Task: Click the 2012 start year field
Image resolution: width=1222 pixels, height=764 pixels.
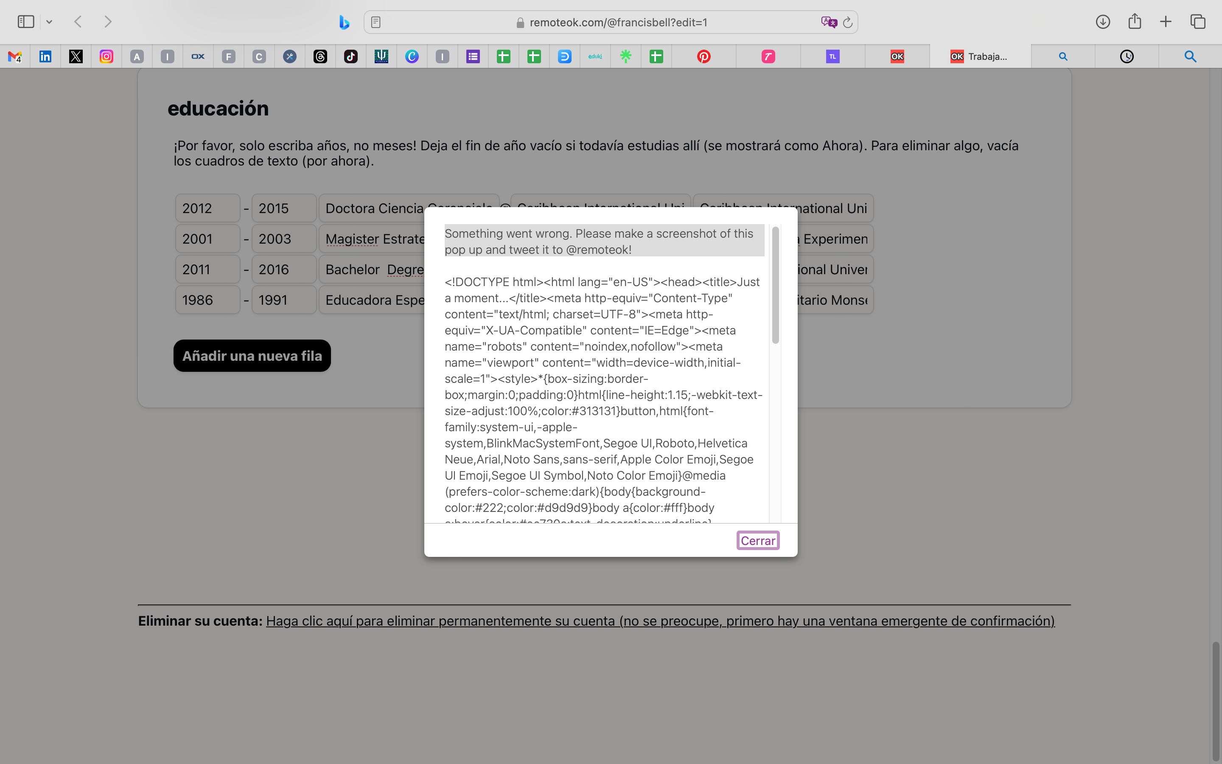Action: (207, 208)
